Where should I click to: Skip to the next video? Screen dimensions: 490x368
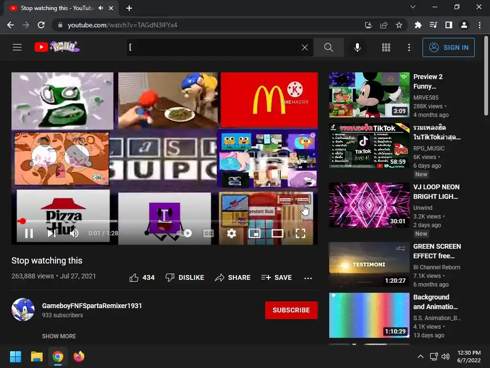coord(52,233)
